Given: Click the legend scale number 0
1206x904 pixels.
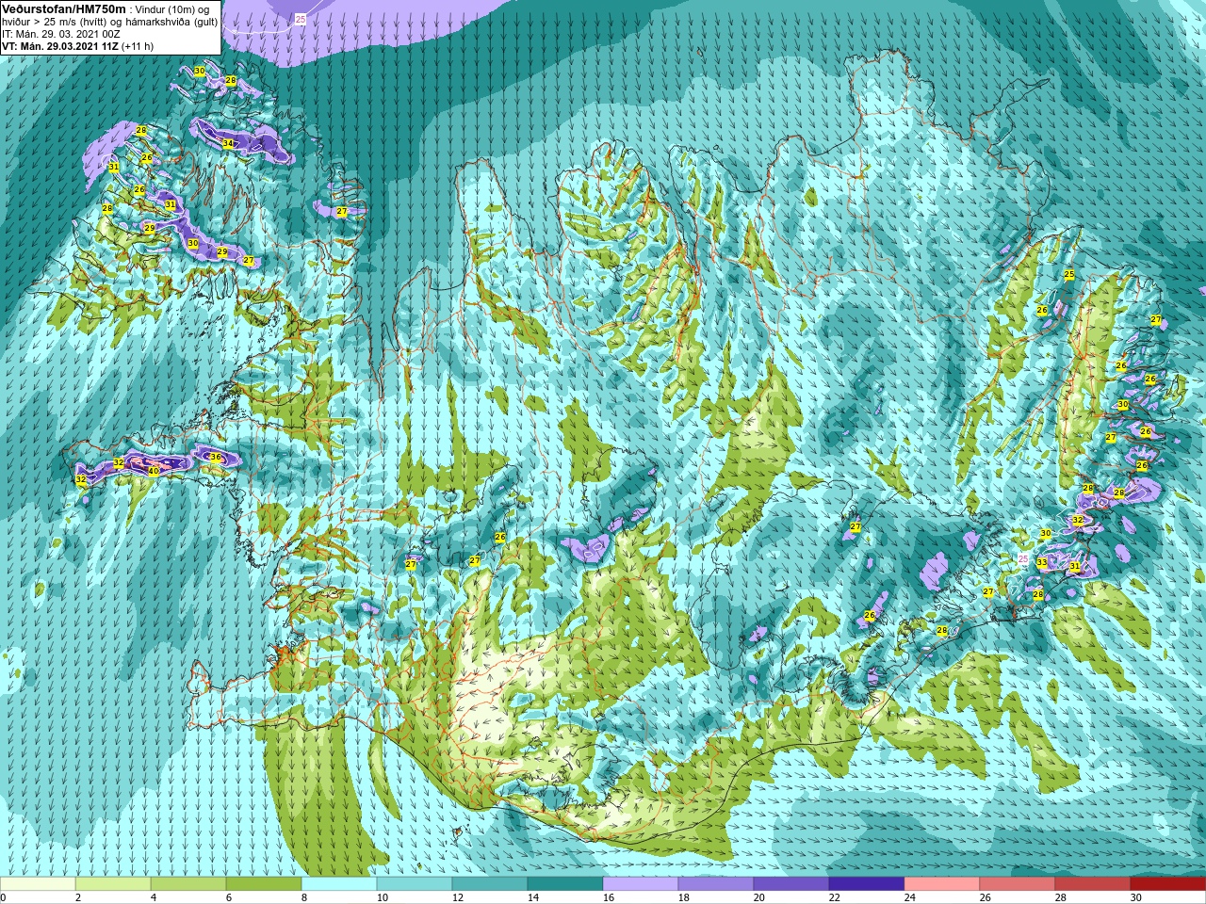Looking at the screenshot, I should click(3, 897).
